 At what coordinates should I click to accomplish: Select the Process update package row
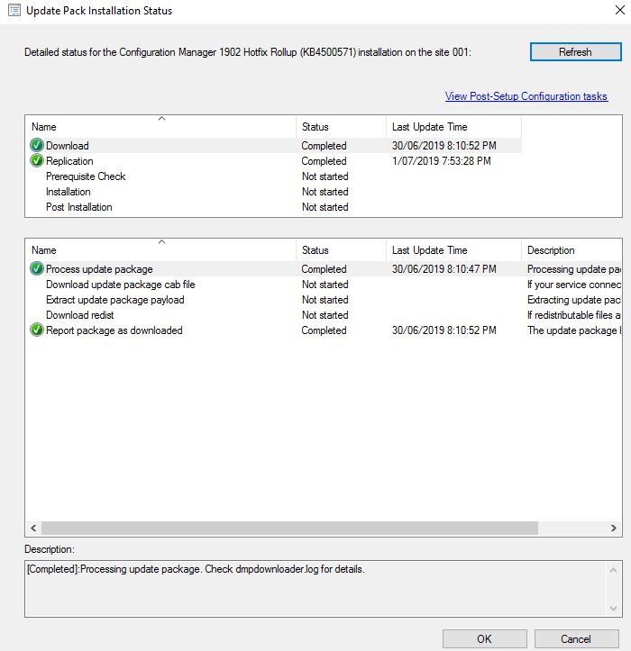pos(325,268)
